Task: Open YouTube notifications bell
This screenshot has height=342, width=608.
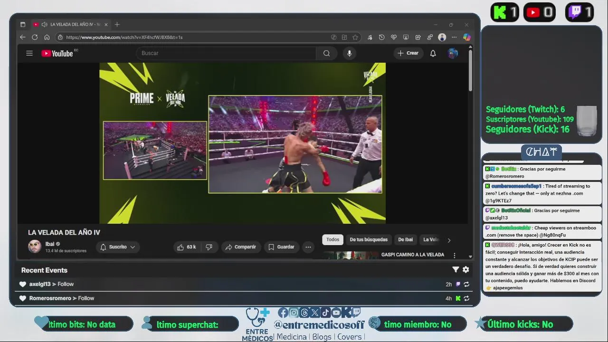Action: click(x=433, y=53)
